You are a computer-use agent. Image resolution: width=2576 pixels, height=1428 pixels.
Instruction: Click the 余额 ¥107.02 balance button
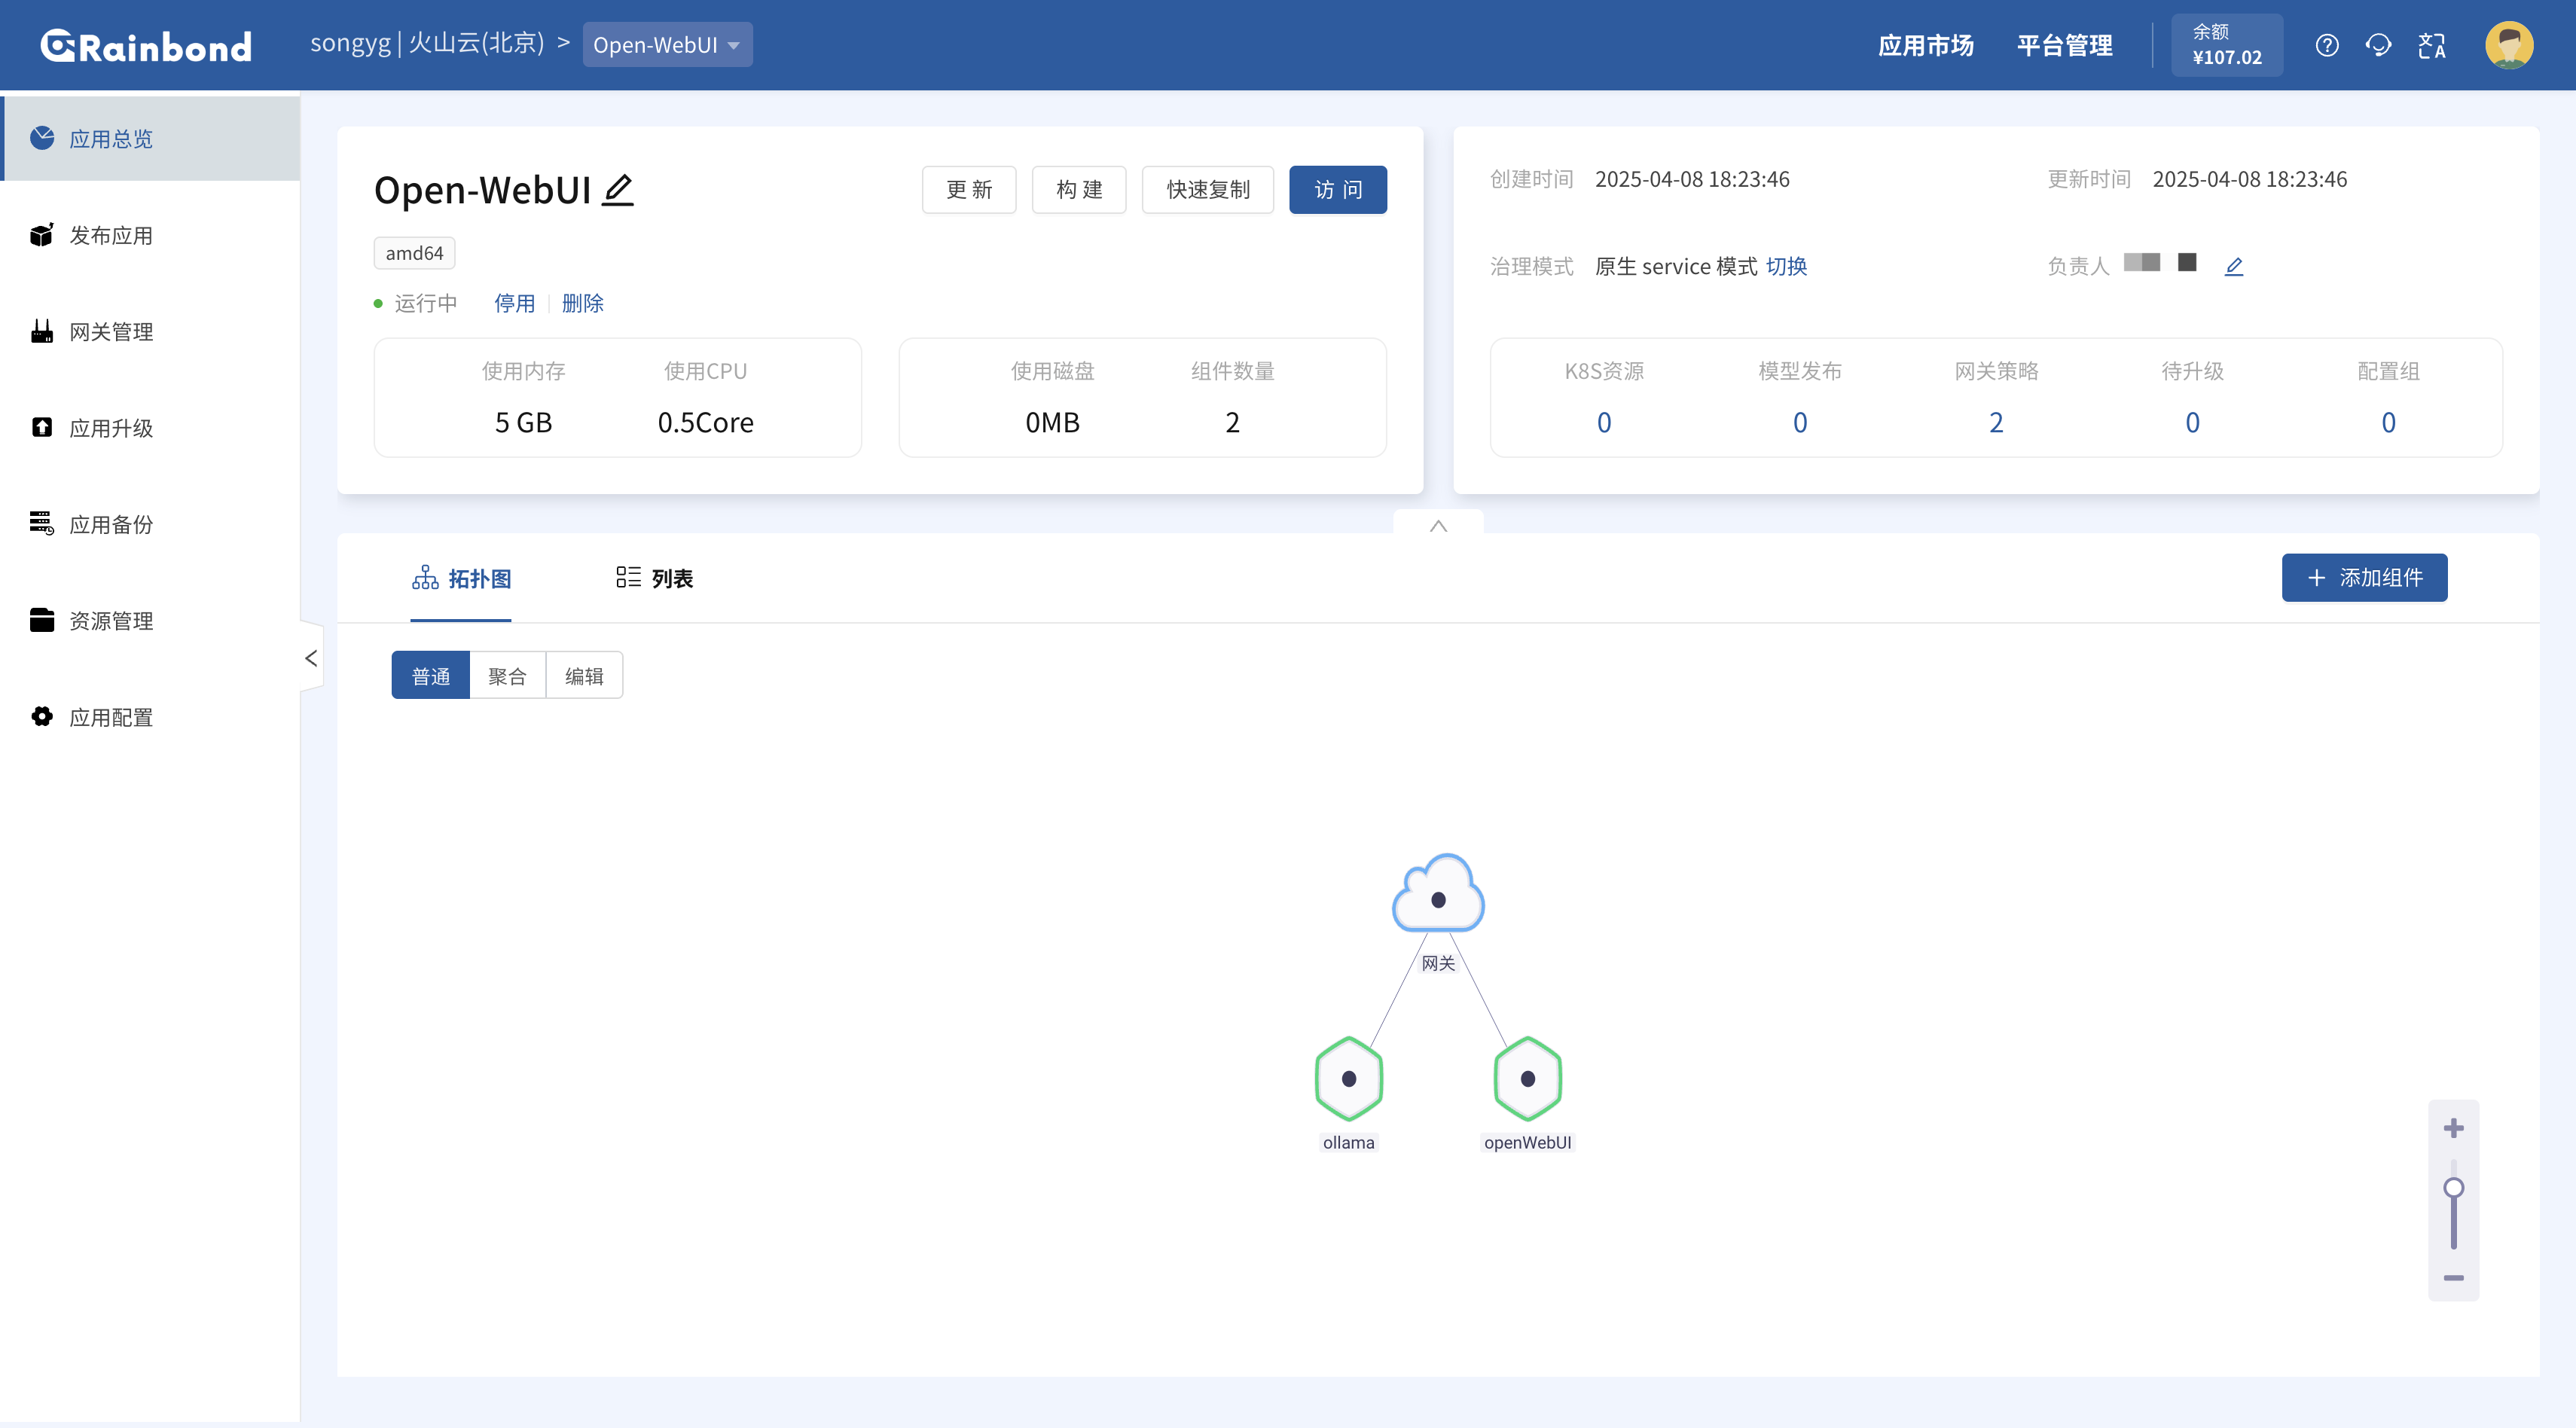[2227, 45]
